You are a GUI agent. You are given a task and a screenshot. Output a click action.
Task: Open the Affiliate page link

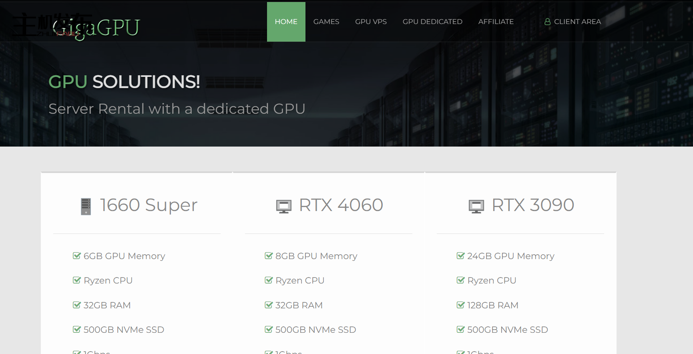tap(496, 22)
